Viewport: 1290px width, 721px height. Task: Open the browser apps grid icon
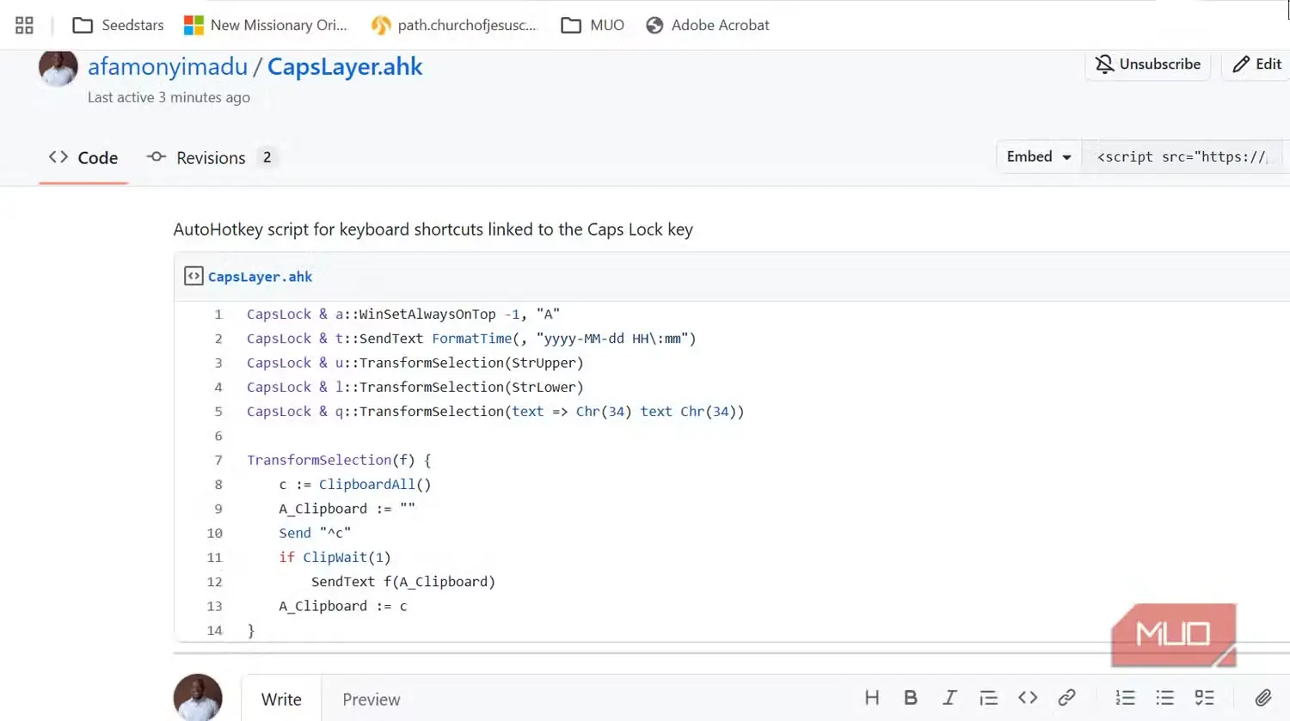(x=24, y=25)
